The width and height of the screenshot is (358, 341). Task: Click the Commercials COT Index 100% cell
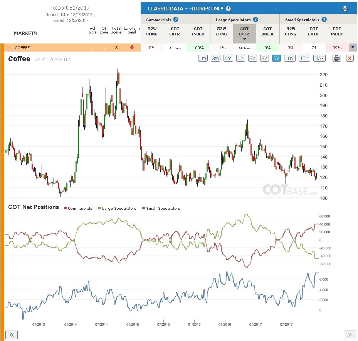pos(198,48)
